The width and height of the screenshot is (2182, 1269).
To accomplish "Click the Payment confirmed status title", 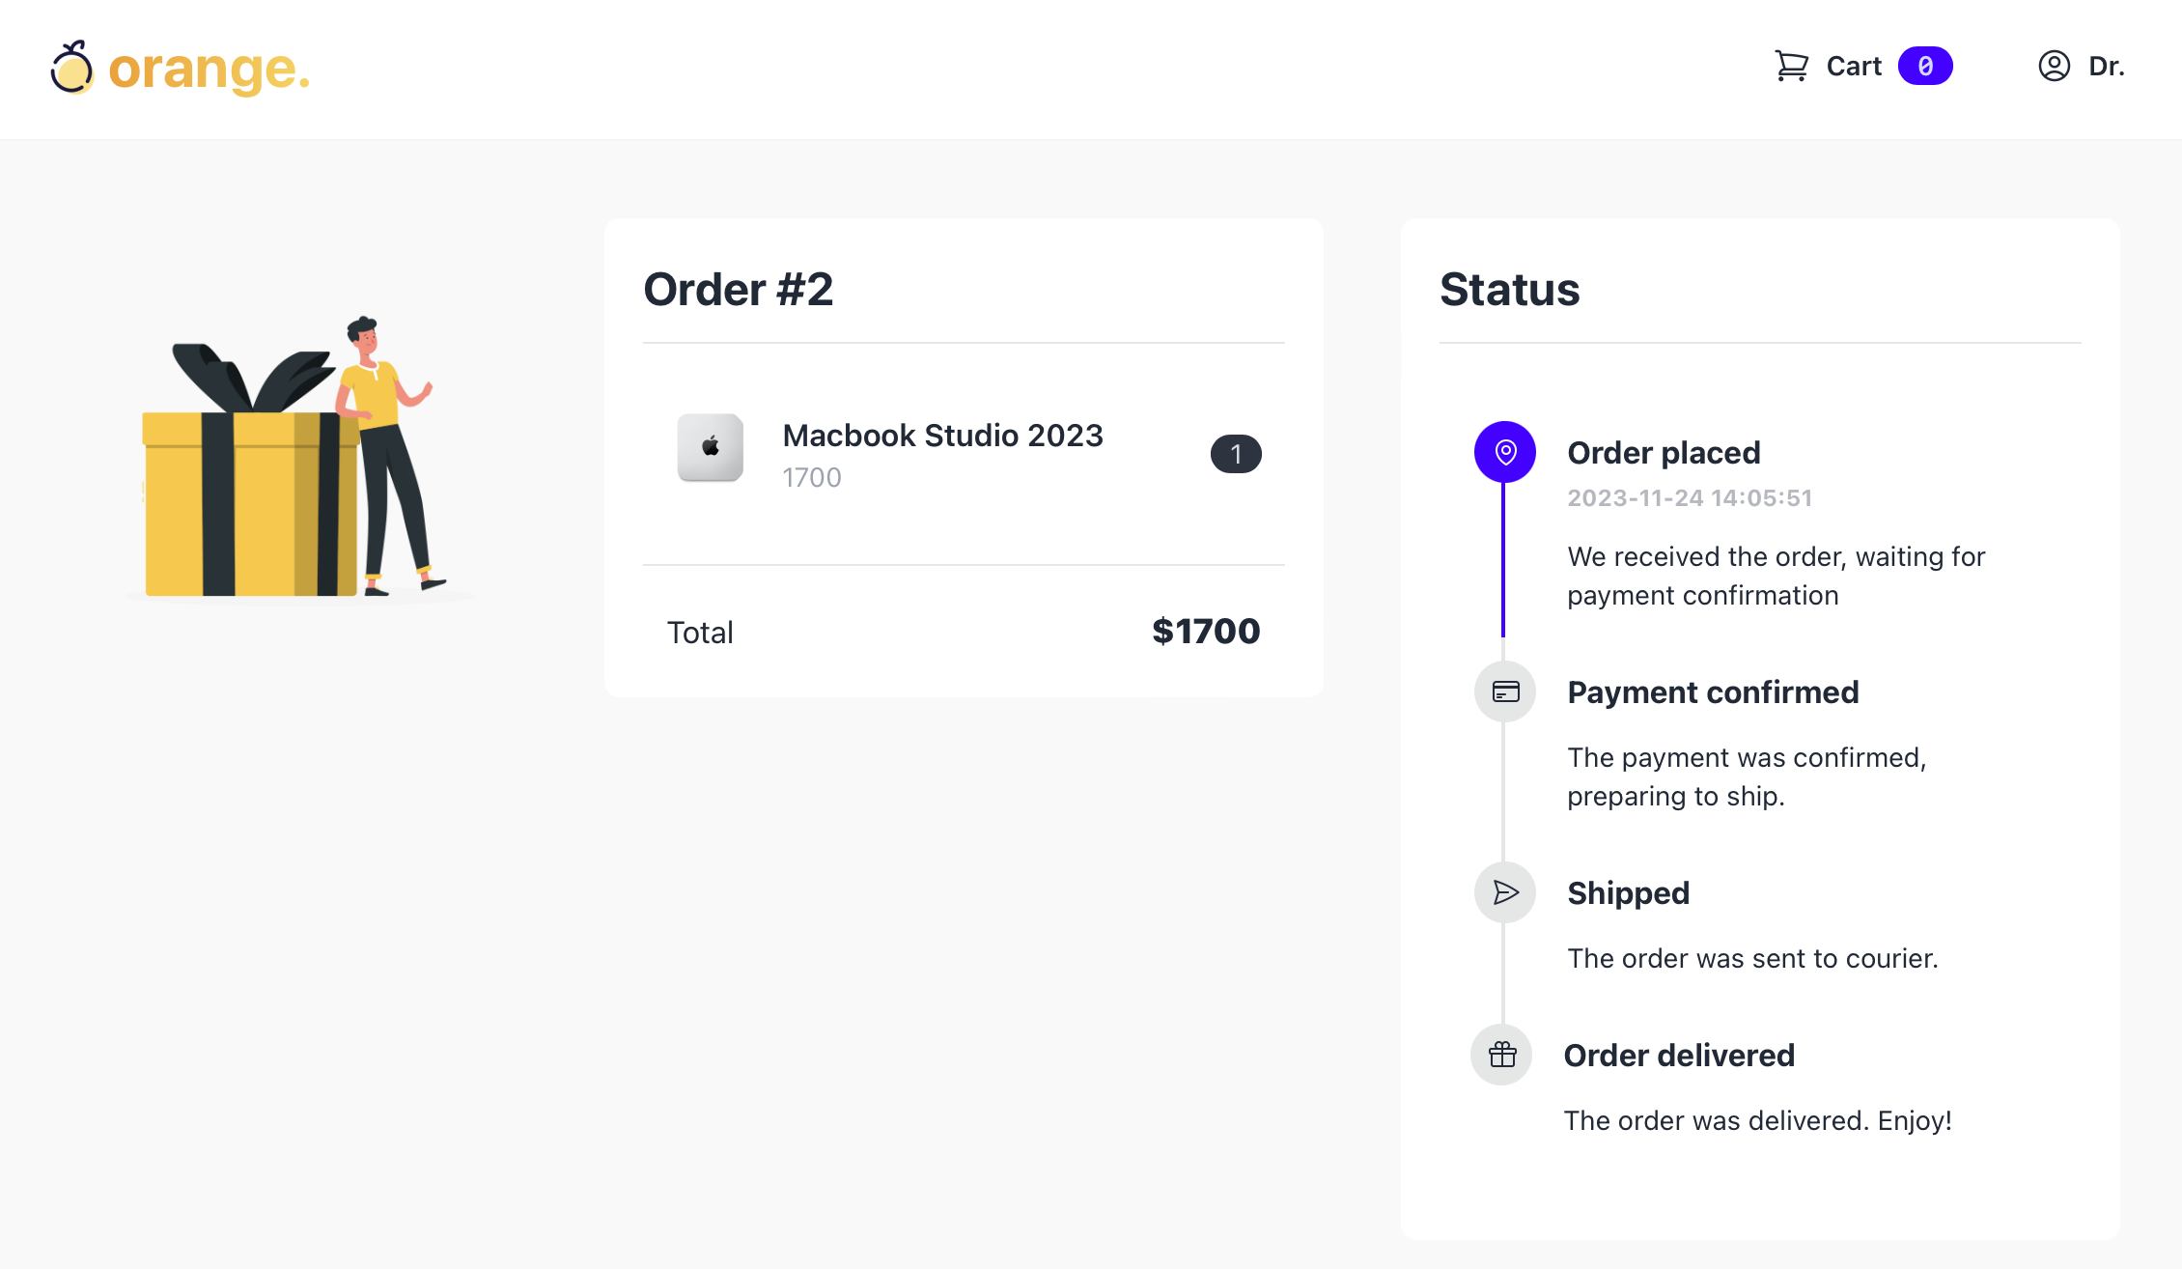I will (x=1713, y=691).
